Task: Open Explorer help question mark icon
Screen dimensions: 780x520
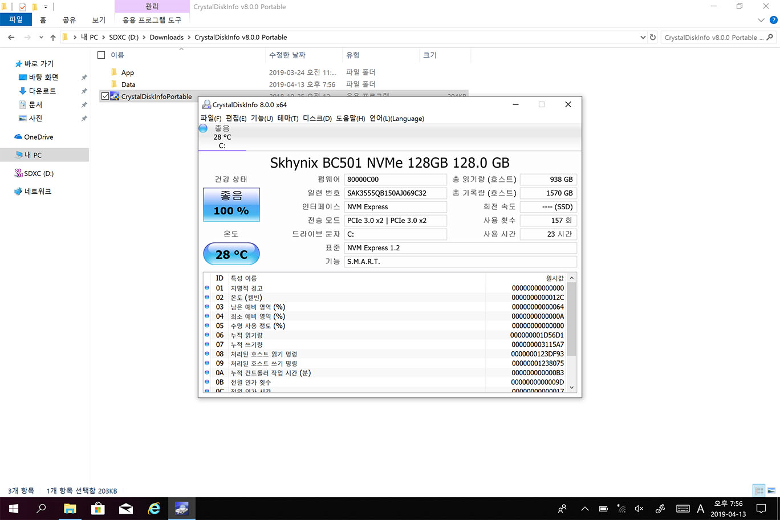Action: pos(774,20)
